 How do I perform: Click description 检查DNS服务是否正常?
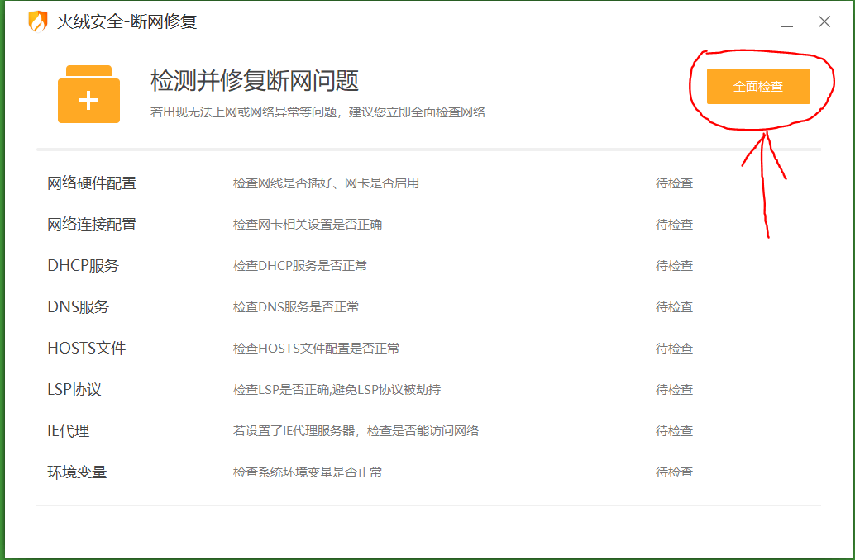click(295, 307)
